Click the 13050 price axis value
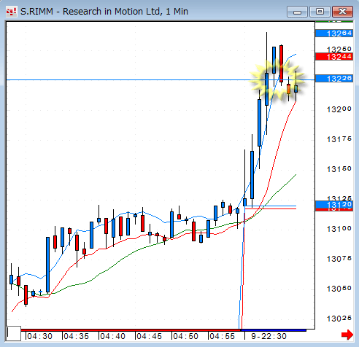Screen dimensions: 359x347 339,289
